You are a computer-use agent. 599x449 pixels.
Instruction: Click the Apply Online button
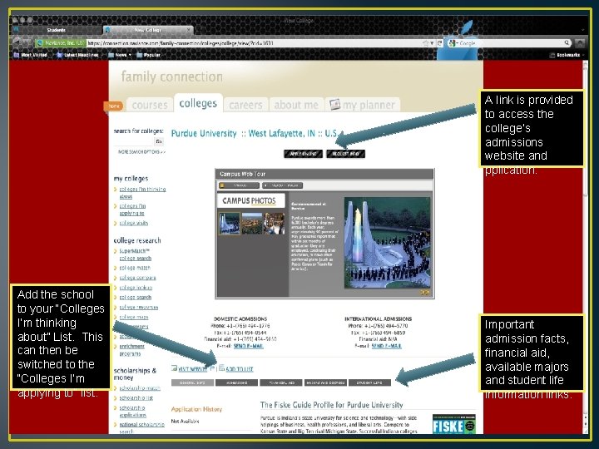point(303,154)
